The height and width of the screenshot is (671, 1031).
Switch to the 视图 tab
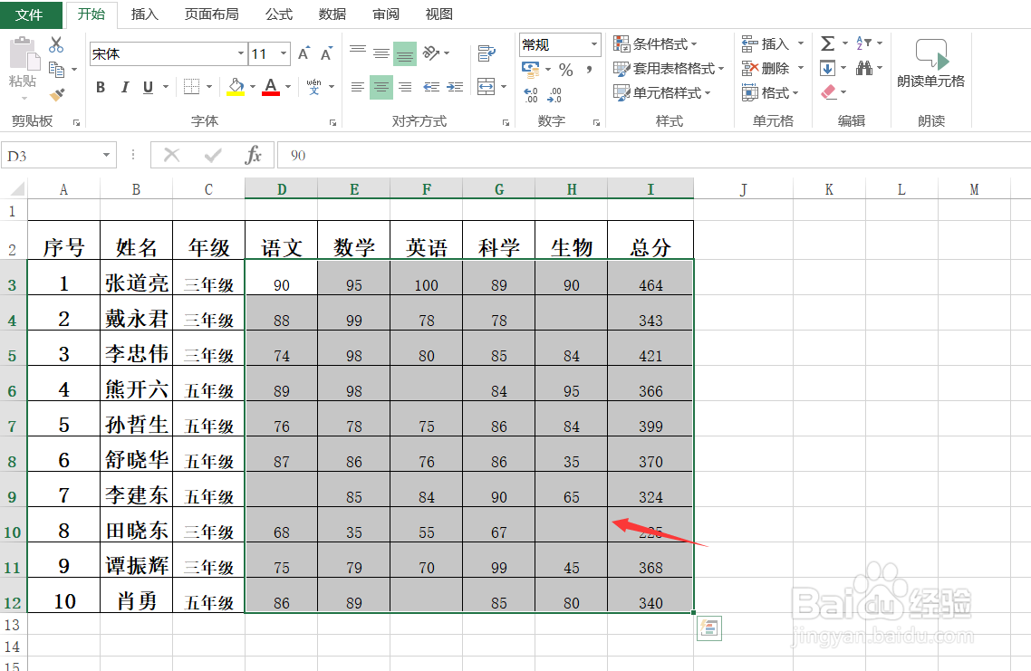[439, 14]
